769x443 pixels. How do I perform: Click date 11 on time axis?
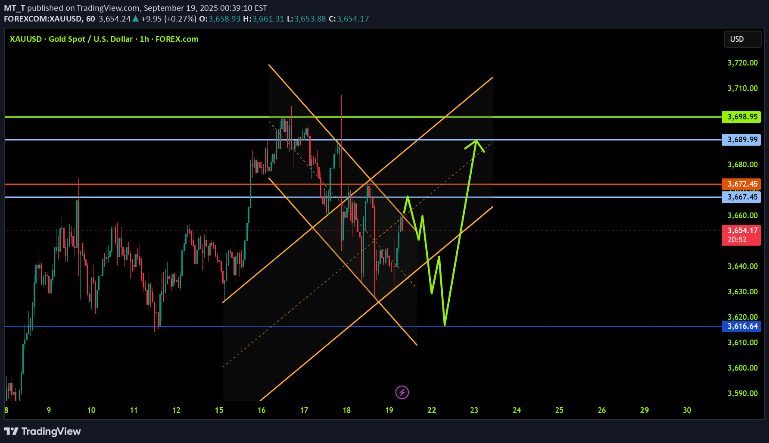tap(134, 410)
